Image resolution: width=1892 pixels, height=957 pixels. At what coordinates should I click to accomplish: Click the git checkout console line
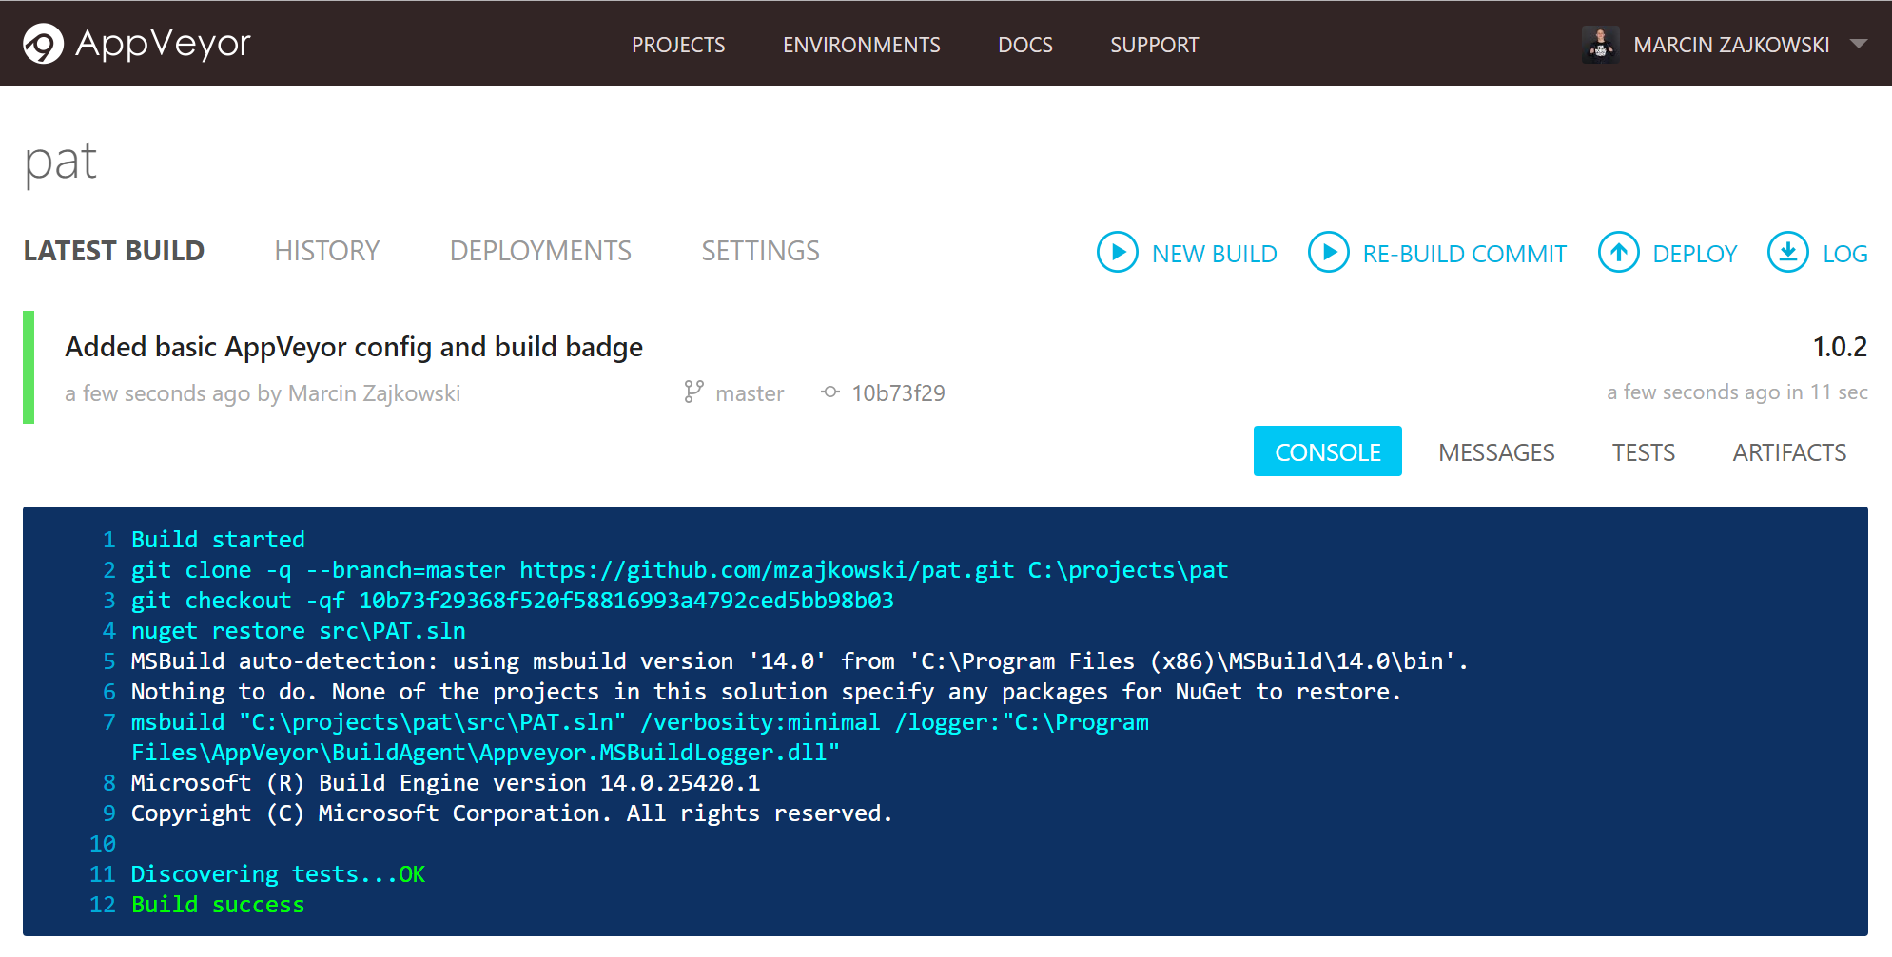[x=512, y=601]
